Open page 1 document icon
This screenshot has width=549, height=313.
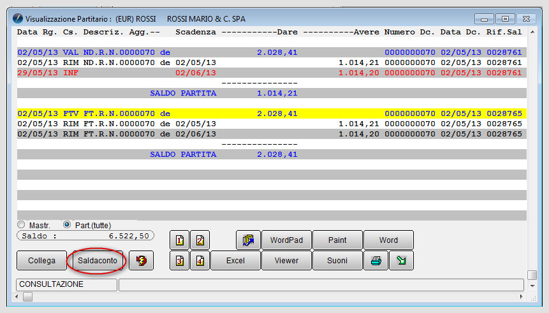click(x=179, y=240)
